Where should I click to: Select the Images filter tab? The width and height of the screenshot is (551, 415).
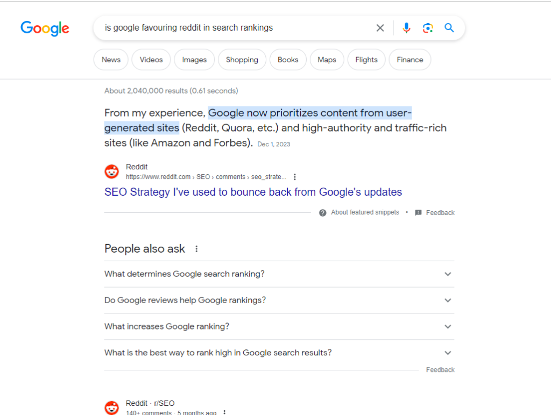(194, 60)
